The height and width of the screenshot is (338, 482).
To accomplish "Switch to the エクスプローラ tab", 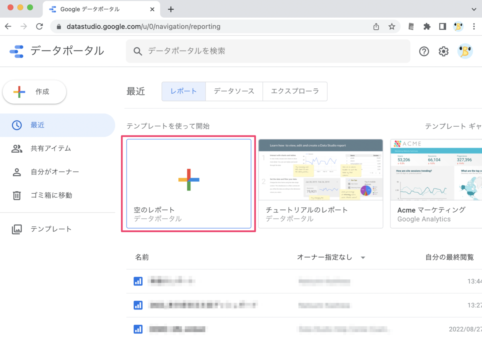I will 295,91.
